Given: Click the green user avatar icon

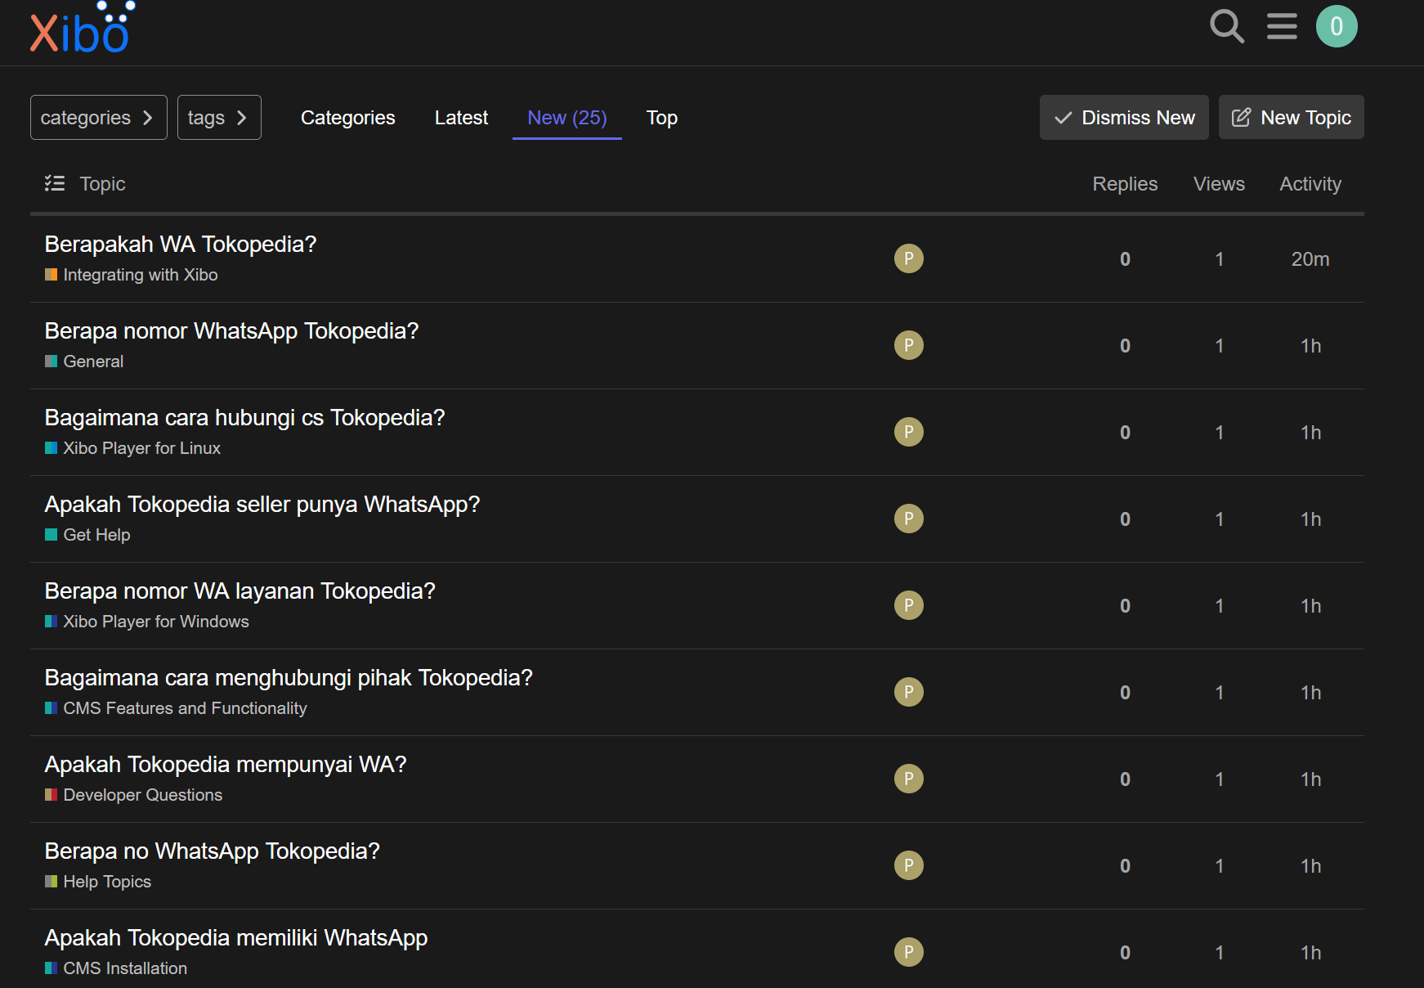Looking at the screenshot, I should tap(1337, 27).
